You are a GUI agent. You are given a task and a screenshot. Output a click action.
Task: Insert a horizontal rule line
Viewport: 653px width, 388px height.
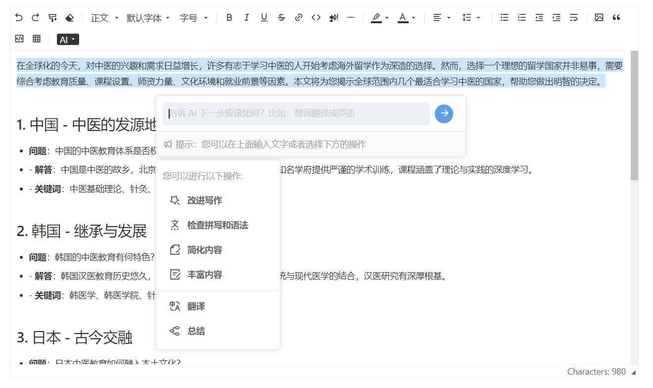tap(351, 18)
